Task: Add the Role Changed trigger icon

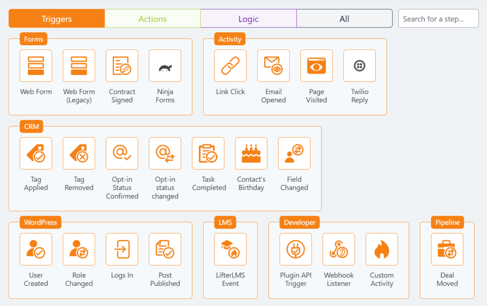Action: coord(79,249)
